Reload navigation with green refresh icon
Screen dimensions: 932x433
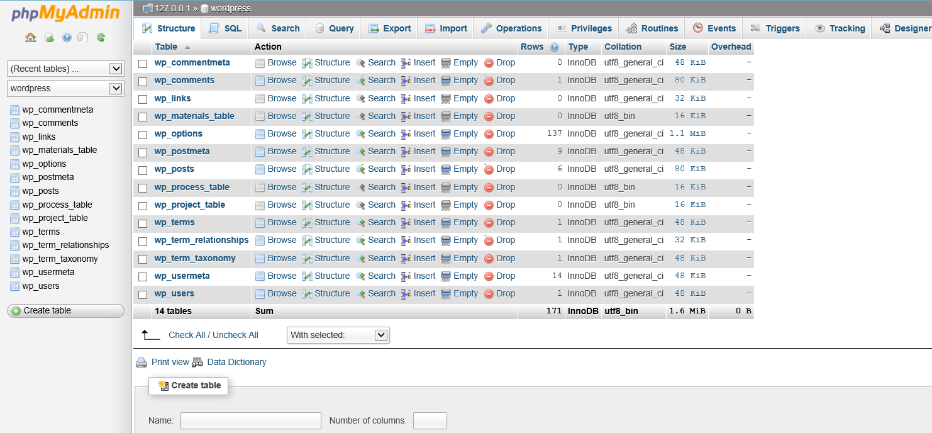[101, 38]
